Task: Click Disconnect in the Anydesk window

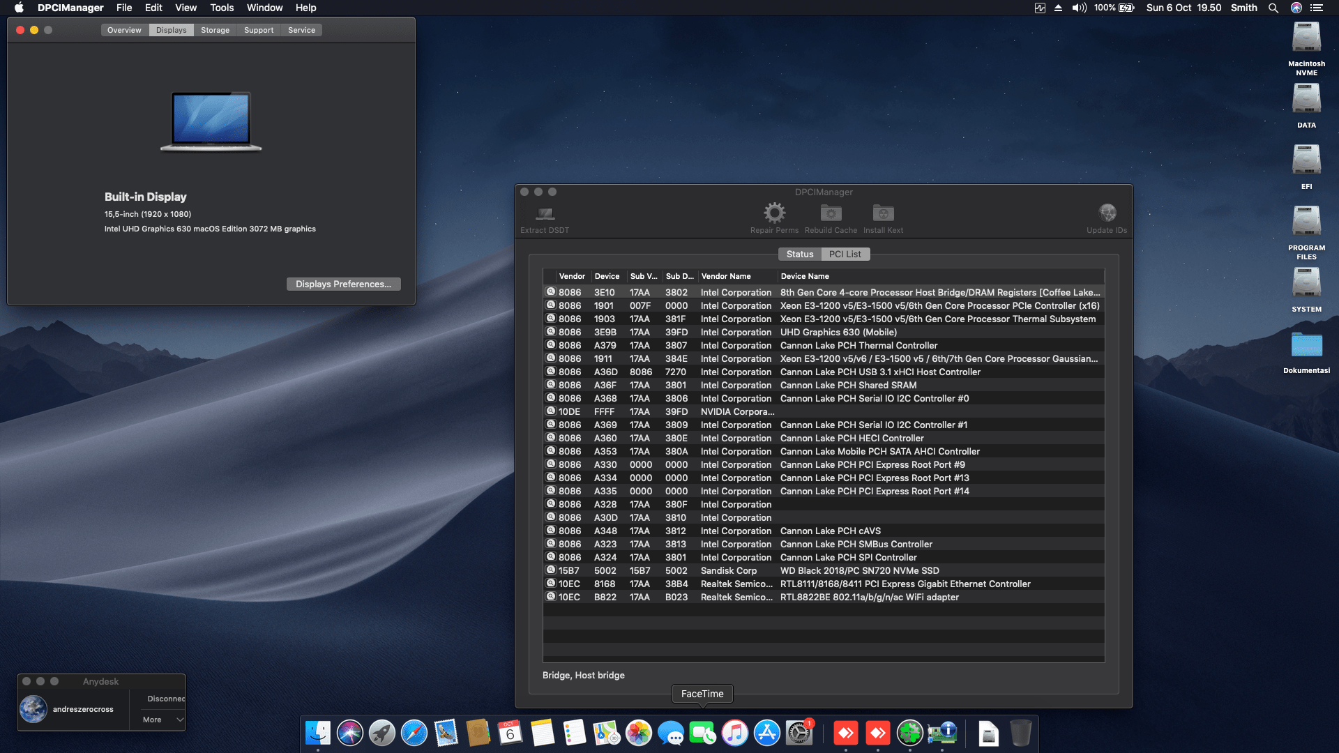Action: tap(165, 698)
